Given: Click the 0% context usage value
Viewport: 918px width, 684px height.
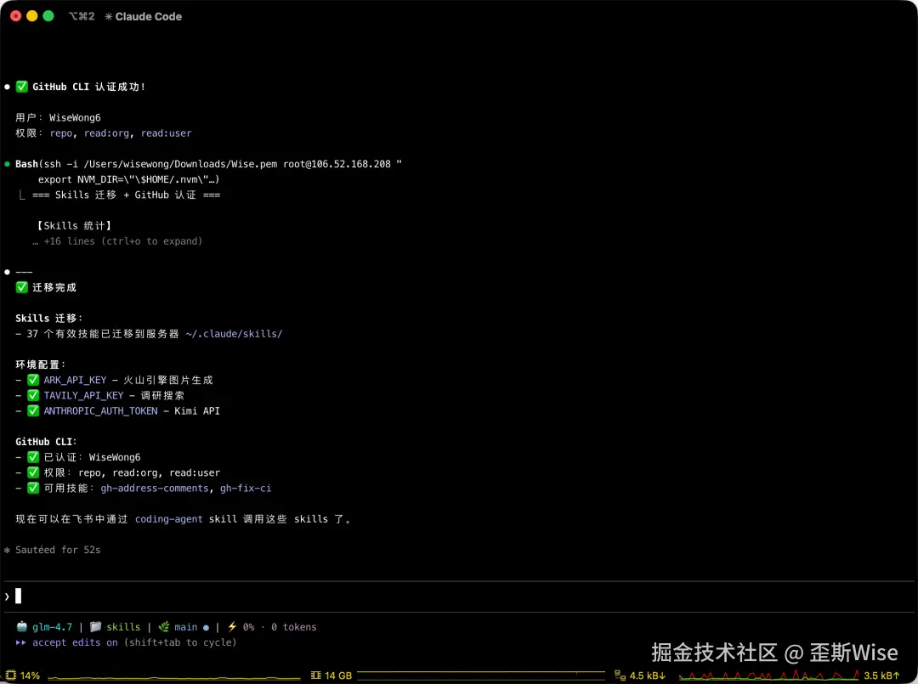Looking at the screenshot, I should [249, 627].
